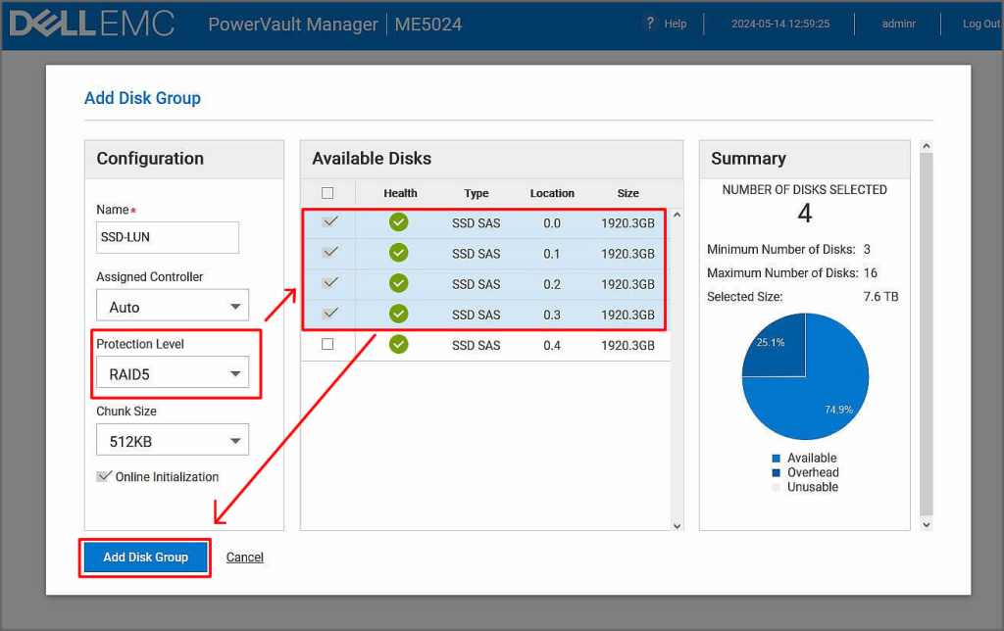Screen dimensions: 1004x631
Task: Check the box for disk 0.4
Action: click(x=327, y=344)
